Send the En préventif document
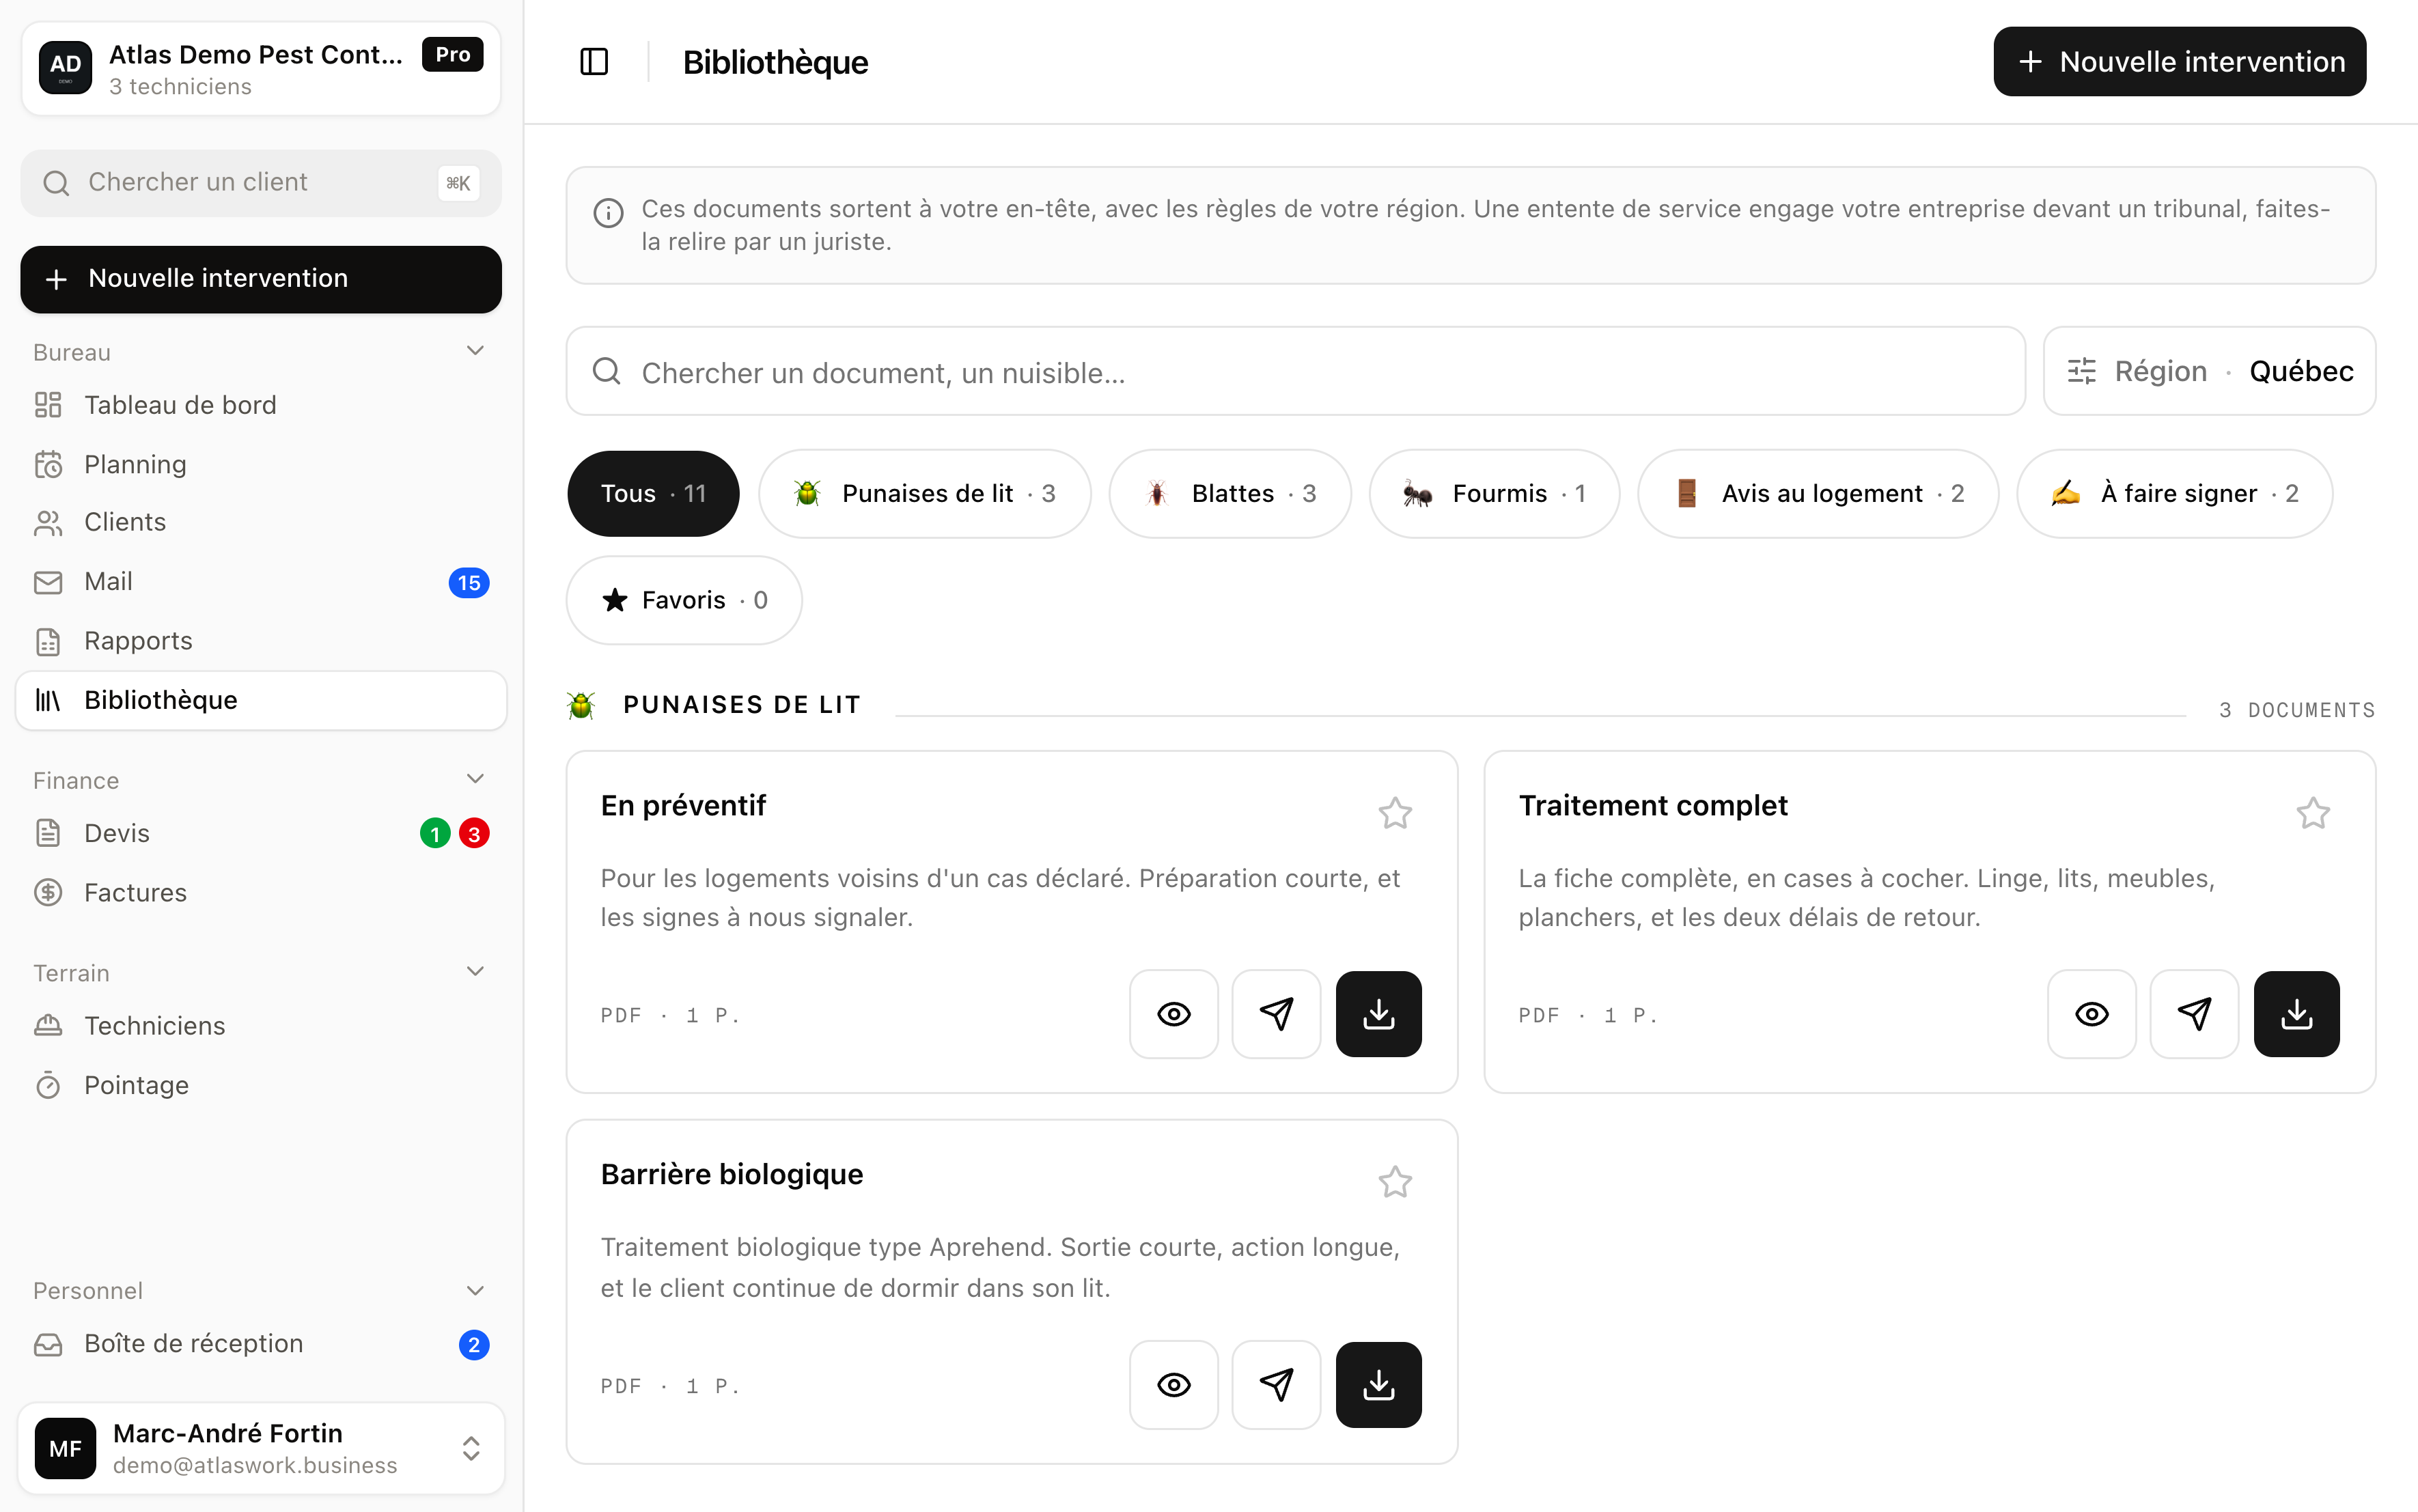This screenshot has width=2418, height=1512. 1276,1014
